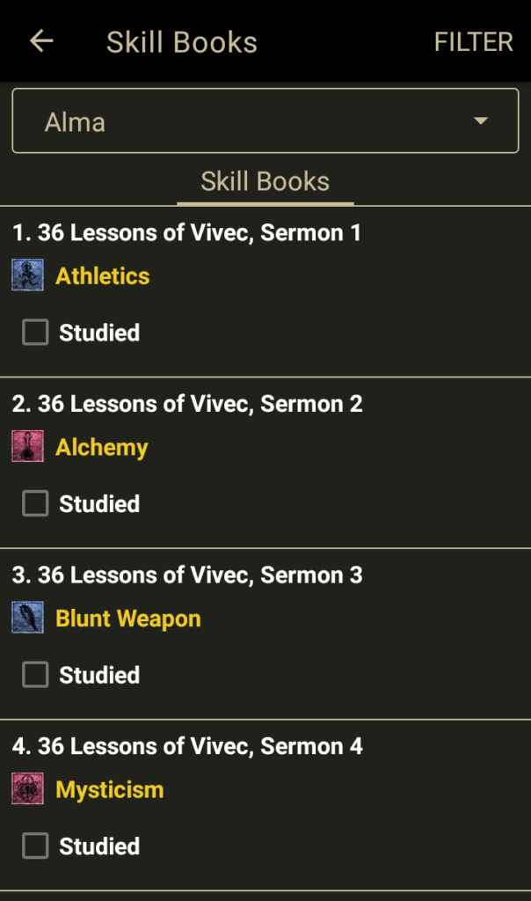This screenshot has height=901, width=531.
Task: Click the Blunt Weapon skill icon
Action: (x=27, y=619)
